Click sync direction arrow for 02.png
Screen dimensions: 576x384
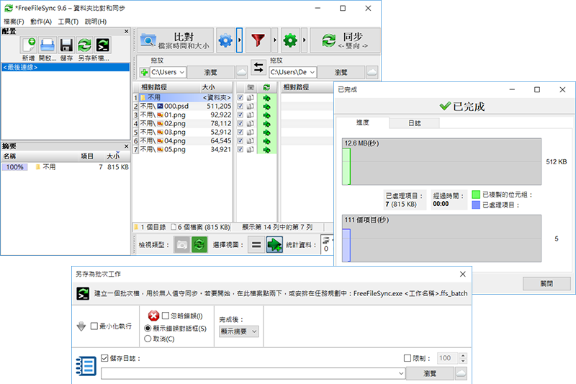pos(266,124)
